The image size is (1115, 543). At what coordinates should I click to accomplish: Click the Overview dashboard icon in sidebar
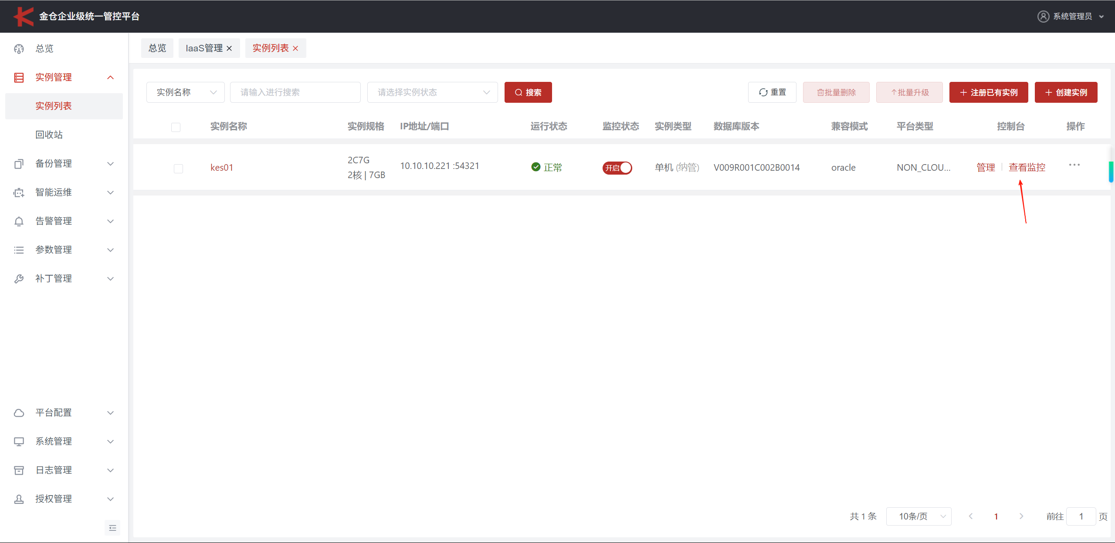pos(19,49)
